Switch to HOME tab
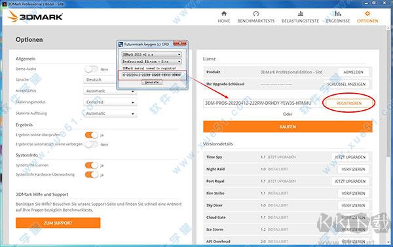This screenshot has width=393, height=247. (224, 21)
